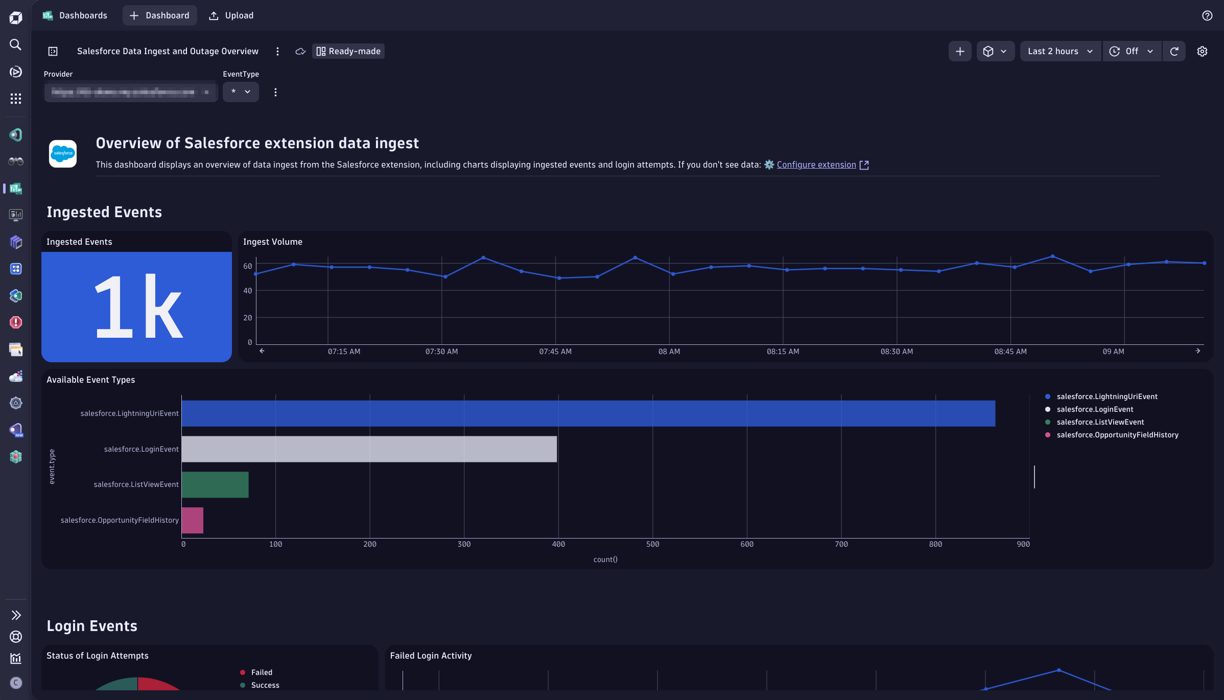Open the purple stacked cubes app

pos(16,242)
